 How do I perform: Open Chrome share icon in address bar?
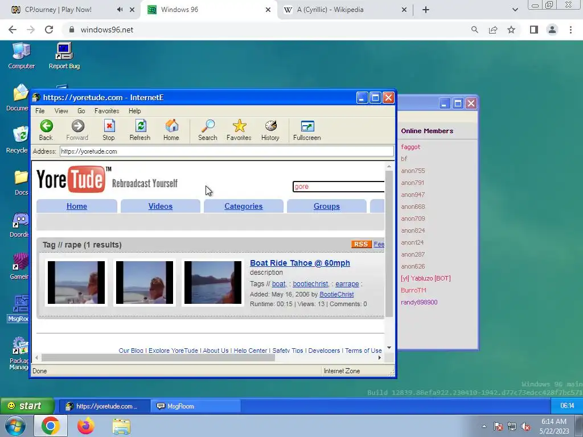493,30
